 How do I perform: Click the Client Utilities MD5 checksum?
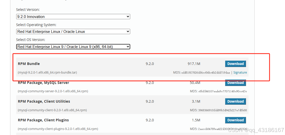click(222, 110)
